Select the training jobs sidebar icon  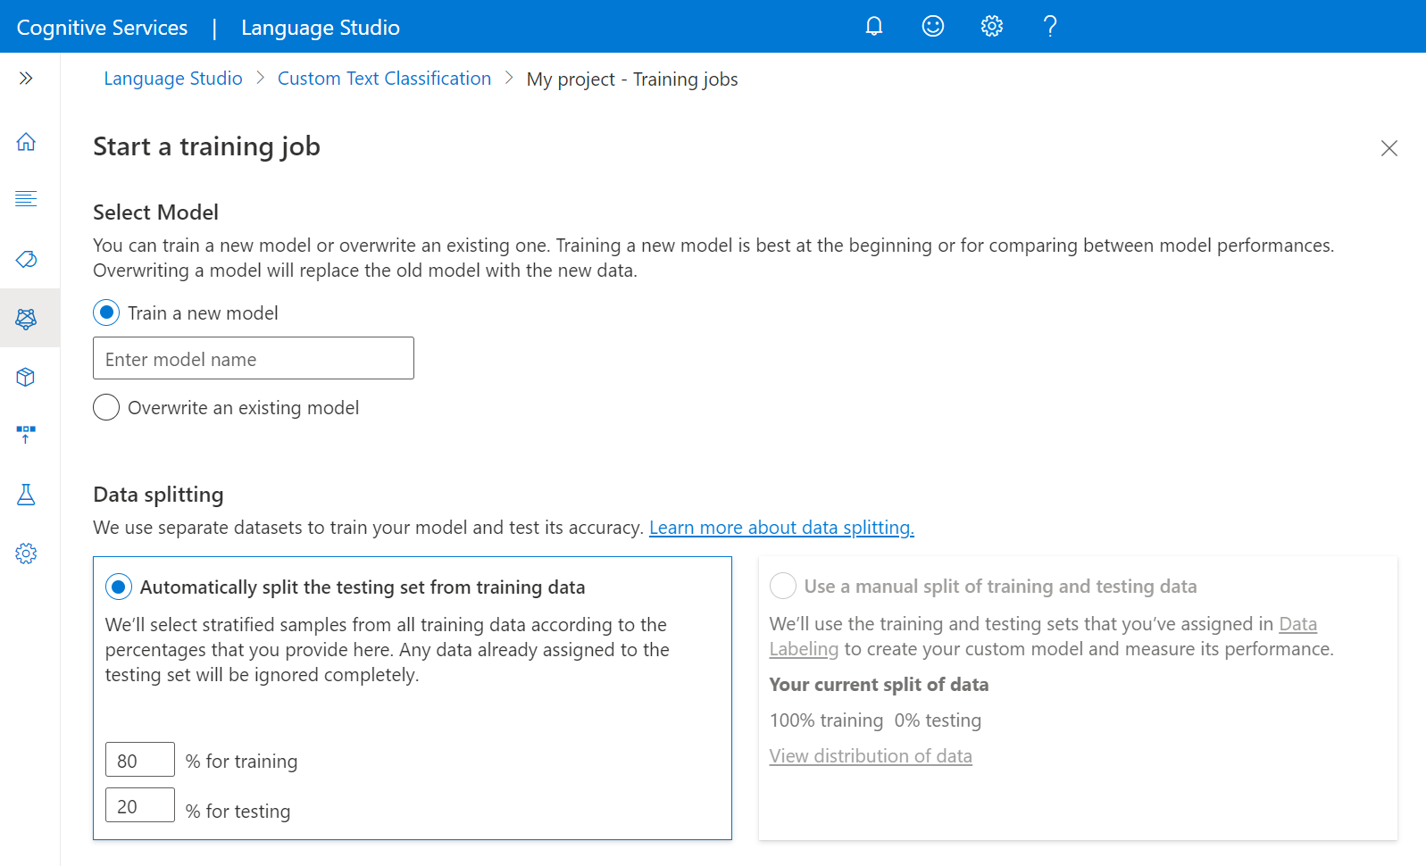[x=26, y=318]
